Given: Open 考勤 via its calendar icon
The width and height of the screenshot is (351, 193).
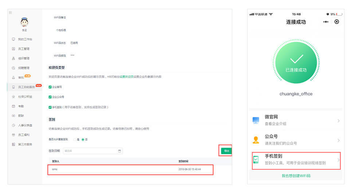Looking at the screenshot, I should (13, 106).
